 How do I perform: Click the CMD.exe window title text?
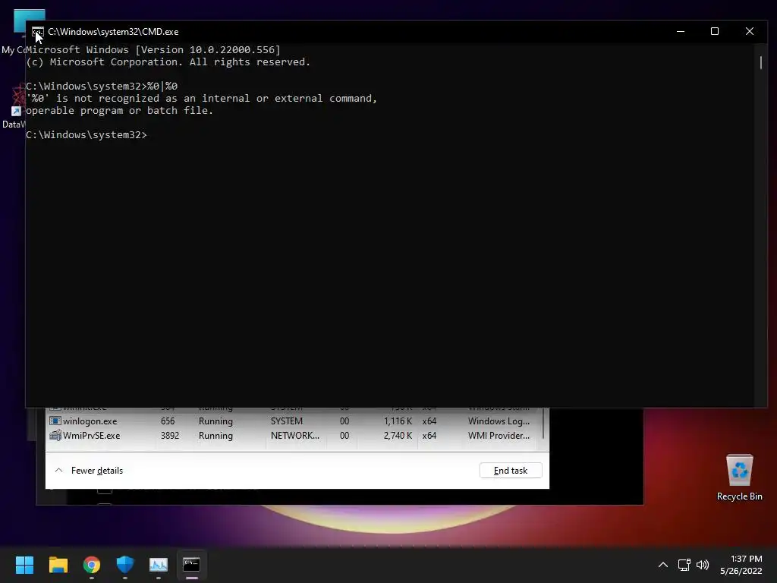coord(113,32)
